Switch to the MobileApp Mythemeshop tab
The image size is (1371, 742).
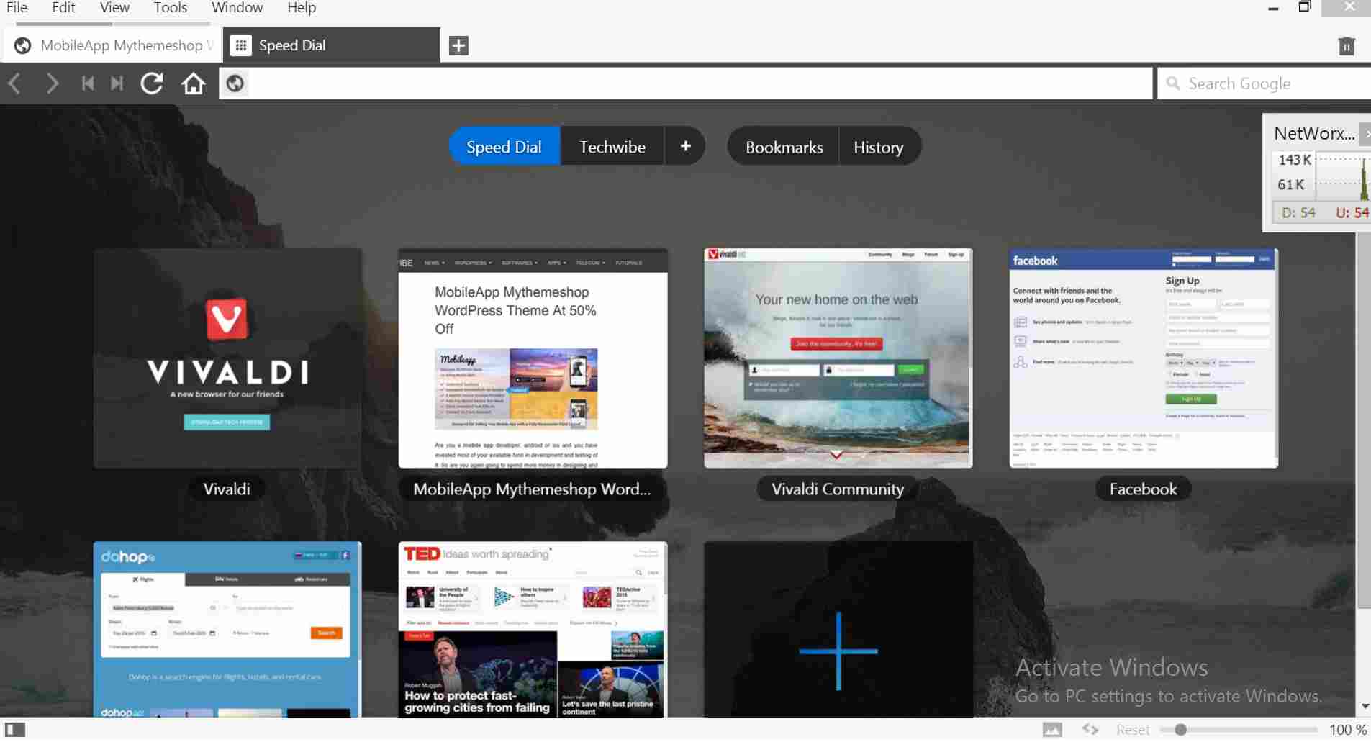click(113, 45)
